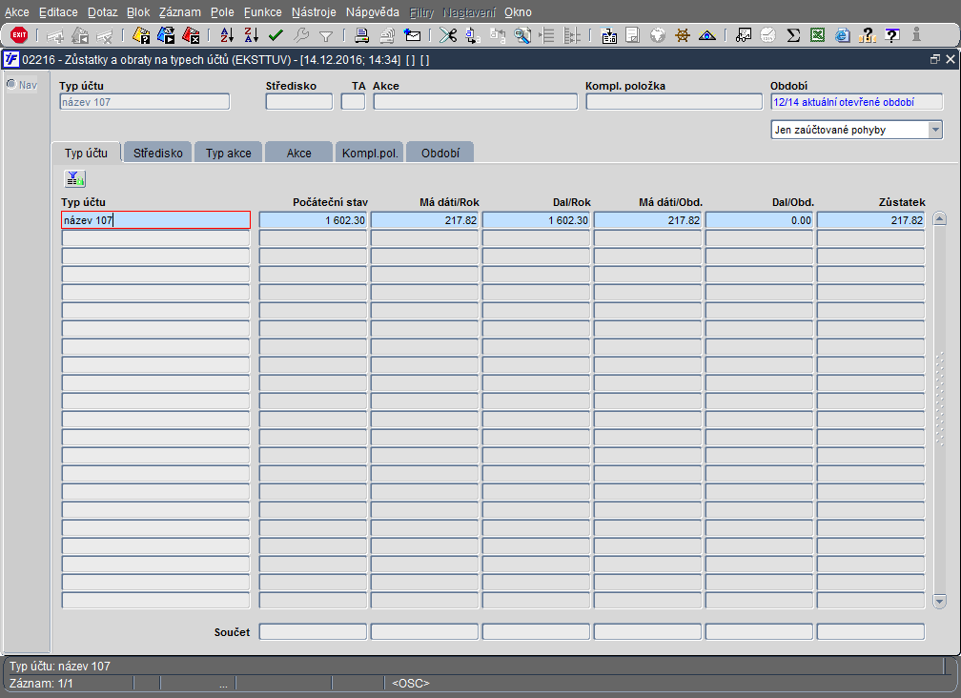This screenshot has width=961, height=698.
Task: Open the Nástroje menu
Action: tap(314, 12)
